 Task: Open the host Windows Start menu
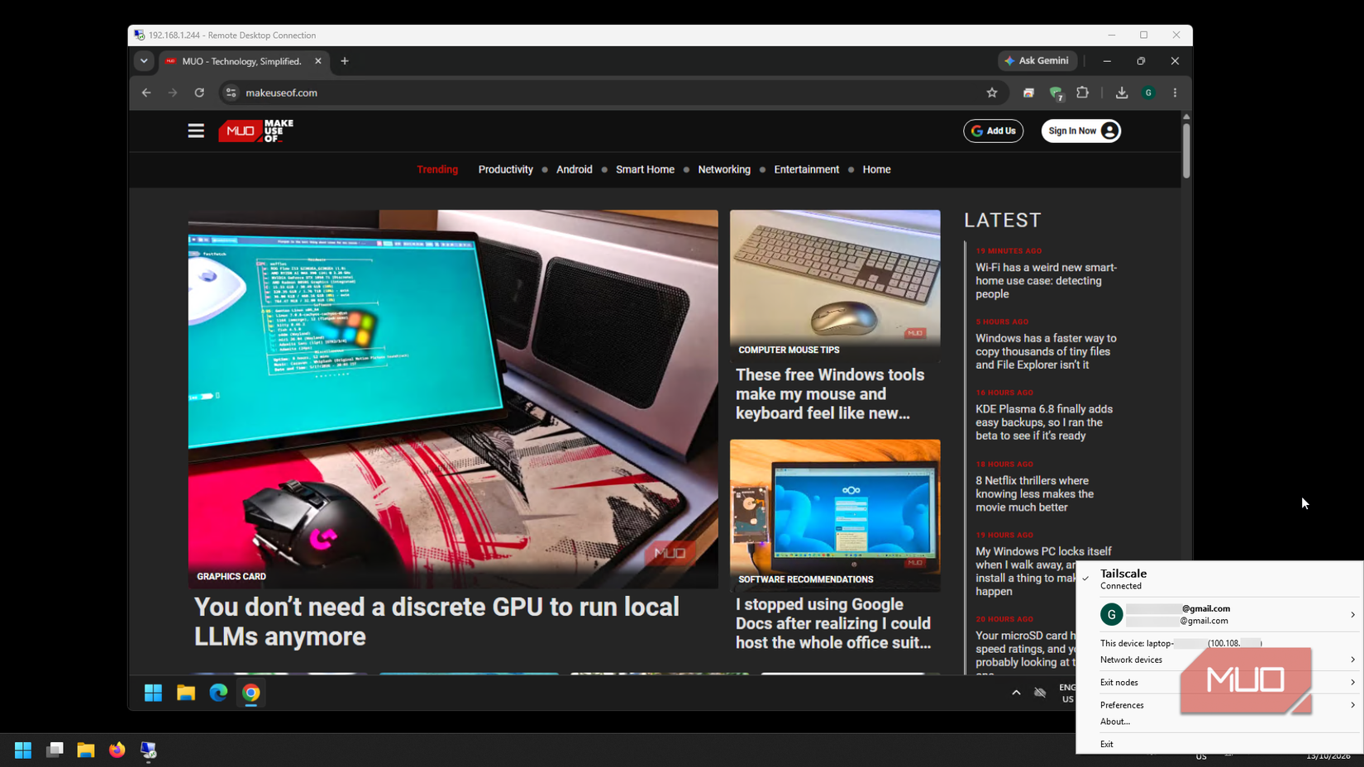pyautogui.click(x=23, y=750)
